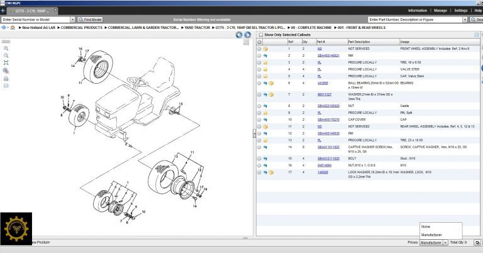Select the radio button for Ref 1 row
The image size is (483, 253).
[258, 48]
